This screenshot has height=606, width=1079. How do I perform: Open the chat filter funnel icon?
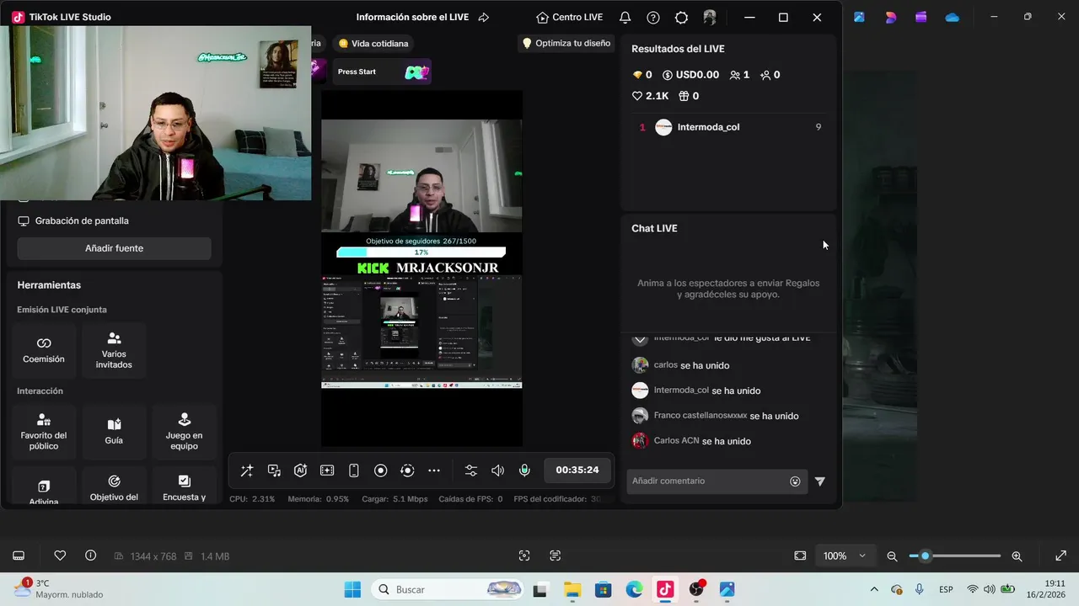[820, 481]
